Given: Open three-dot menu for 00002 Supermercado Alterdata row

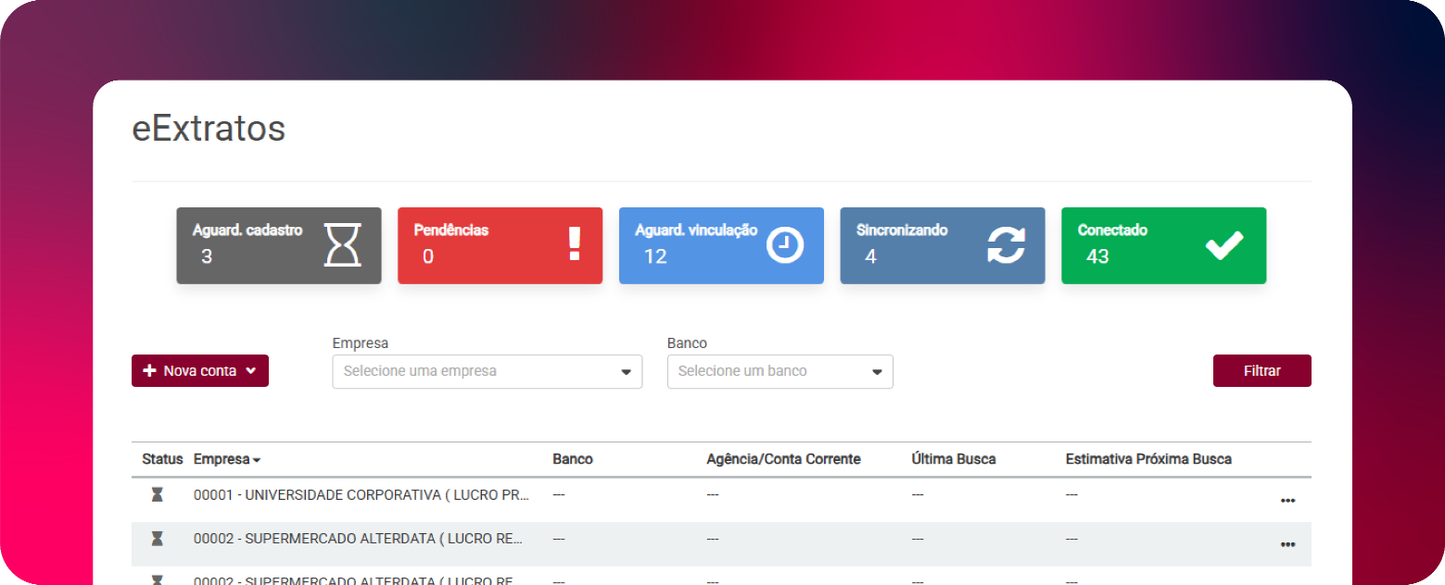Looking at the screenshot, I should 1287,544.
